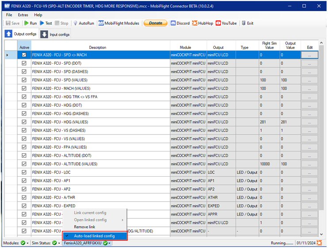Viewport: 328px width, 248px height.
Task: Open Edit button for SPD <> MACH row
Action: click(x=309, y=55)
